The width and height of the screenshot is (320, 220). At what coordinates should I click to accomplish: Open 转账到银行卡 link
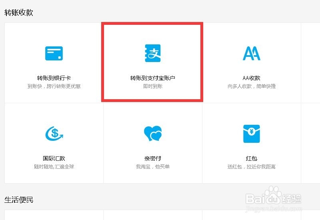(x=54, y=78)
